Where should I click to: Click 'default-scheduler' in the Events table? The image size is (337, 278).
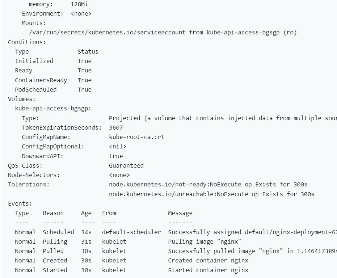point(131,232)
